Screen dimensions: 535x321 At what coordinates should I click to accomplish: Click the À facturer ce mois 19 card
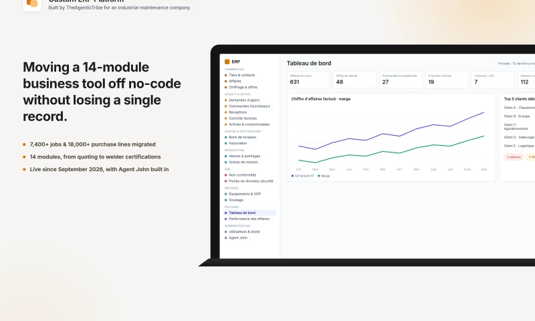tap(447, 80)
